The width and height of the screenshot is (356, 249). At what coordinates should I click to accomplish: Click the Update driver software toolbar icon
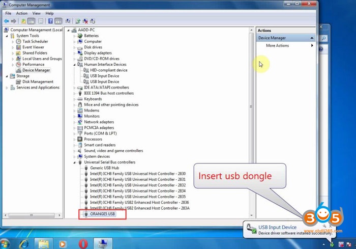[78, 21]
